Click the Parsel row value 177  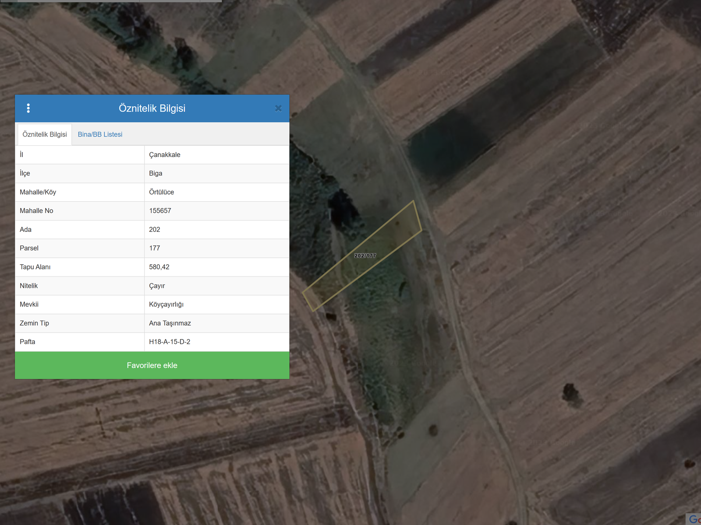point(155,248)
